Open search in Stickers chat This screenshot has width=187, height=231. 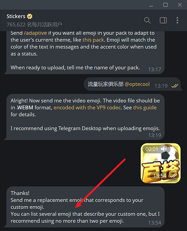(147, 20)
